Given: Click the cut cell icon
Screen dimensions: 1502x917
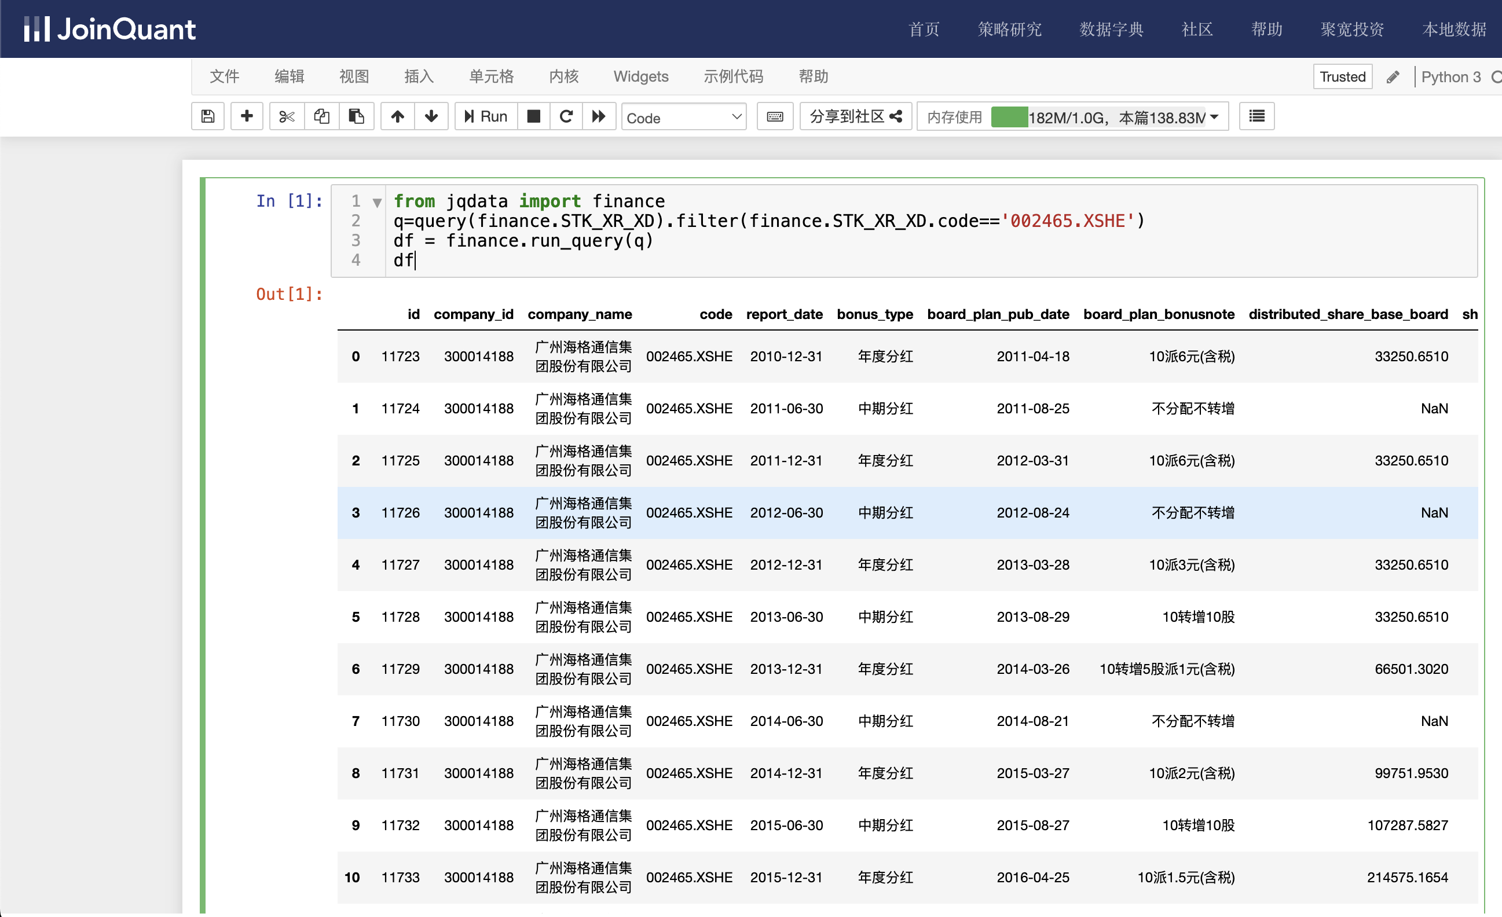Looking at the screenshot, I should 283,116.
